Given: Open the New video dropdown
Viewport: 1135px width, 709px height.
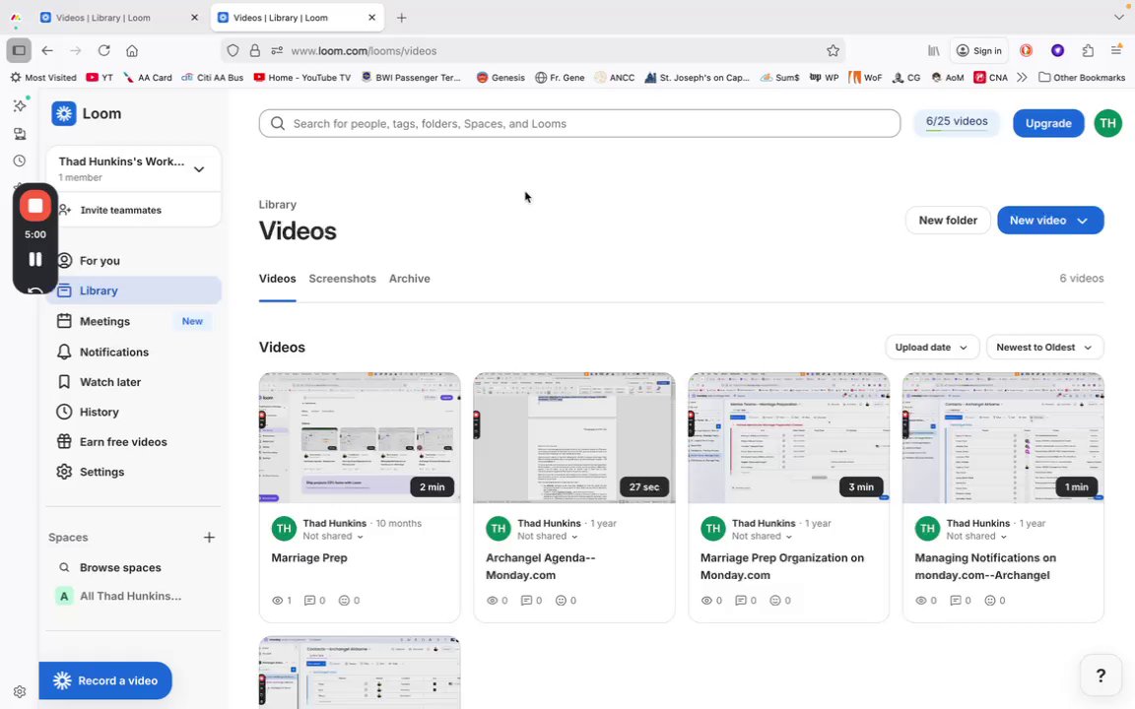Looking at the screenshot, I should (1050, 220).
